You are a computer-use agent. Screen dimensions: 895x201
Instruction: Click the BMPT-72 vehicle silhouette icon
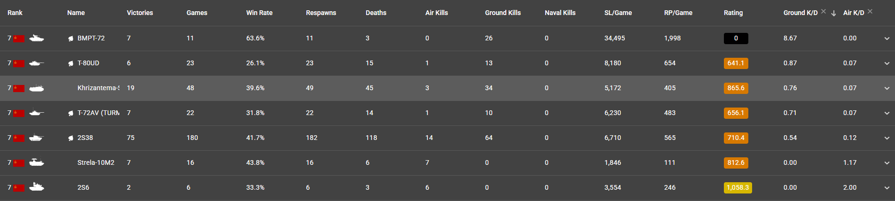[36, 38]
